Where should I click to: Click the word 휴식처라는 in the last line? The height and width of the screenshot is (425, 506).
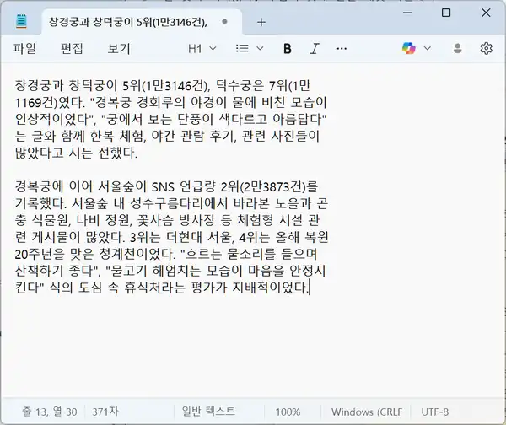tap(155, 288)
